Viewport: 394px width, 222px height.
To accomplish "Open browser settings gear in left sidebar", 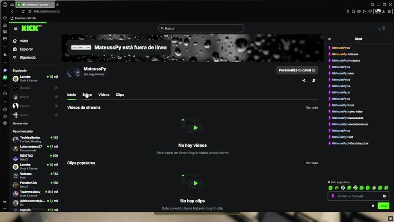I will click(x=5, y=123).
